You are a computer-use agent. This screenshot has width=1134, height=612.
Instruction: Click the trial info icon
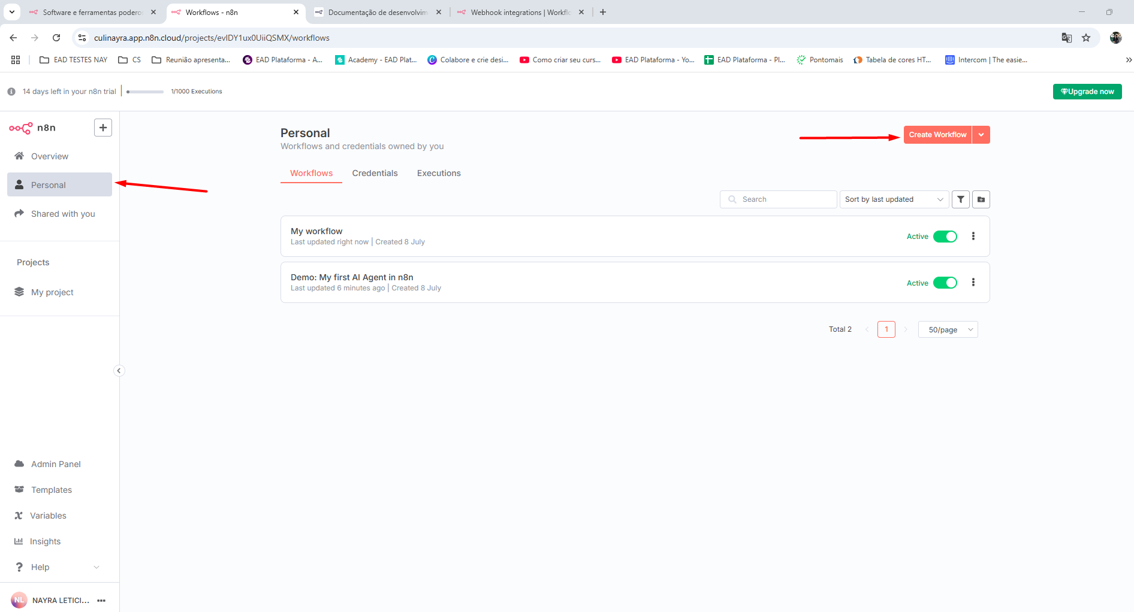(x=11, y=92)
